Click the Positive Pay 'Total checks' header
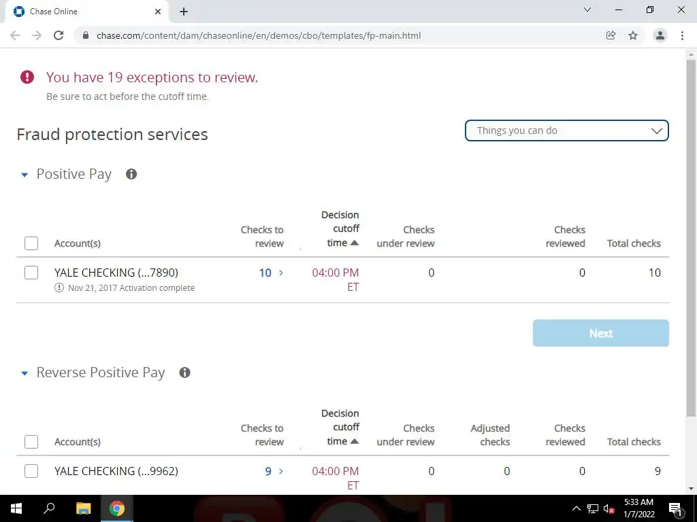 click(x=634, y=243)
